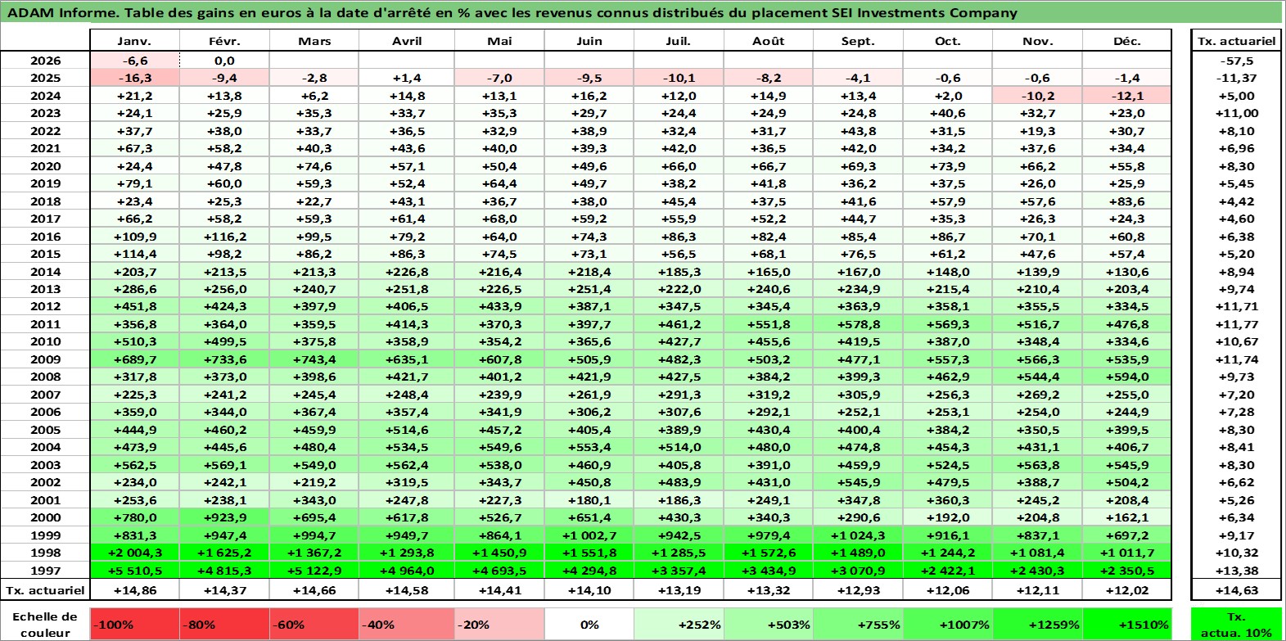Click the -100% red color scale swatch
Image resolution: width=1286 pixels, height=641 pixels.
[134, 624]
